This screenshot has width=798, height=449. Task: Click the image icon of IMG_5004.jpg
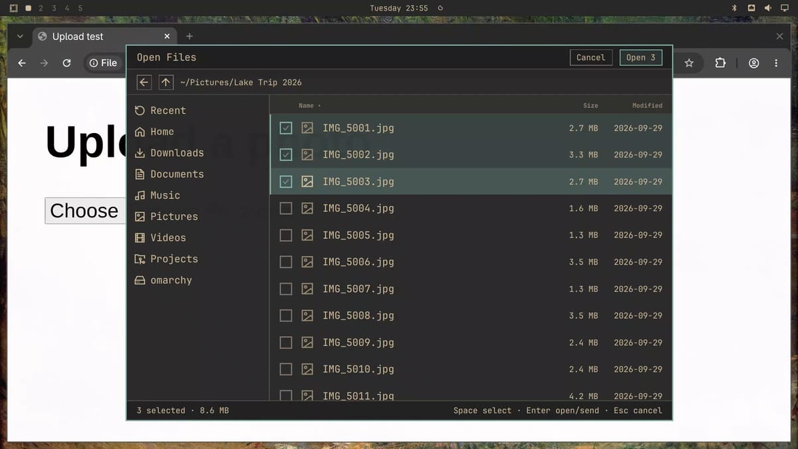pyautogui.click(x=307, y=208)
